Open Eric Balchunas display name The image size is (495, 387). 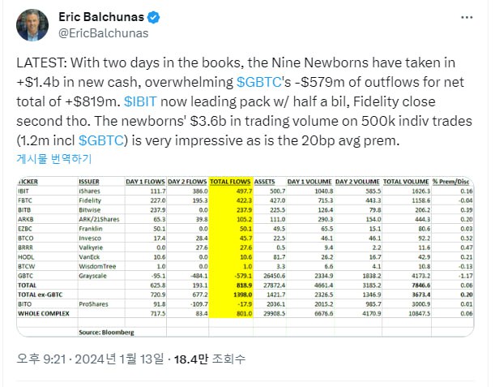(x=101, y=17)
